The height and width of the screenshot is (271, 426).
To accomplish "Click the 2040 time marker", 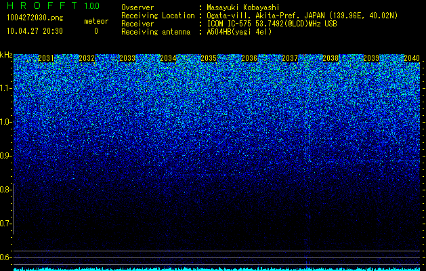I will pos(412,58).
